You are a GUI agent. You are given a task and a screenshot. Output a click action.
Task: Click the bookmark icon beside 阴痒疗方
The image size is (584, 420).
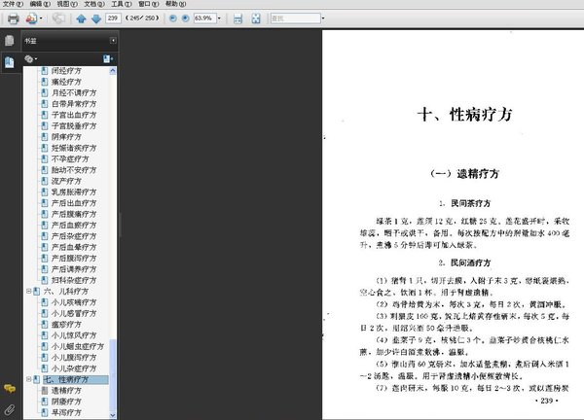click(x=45, y=137)
